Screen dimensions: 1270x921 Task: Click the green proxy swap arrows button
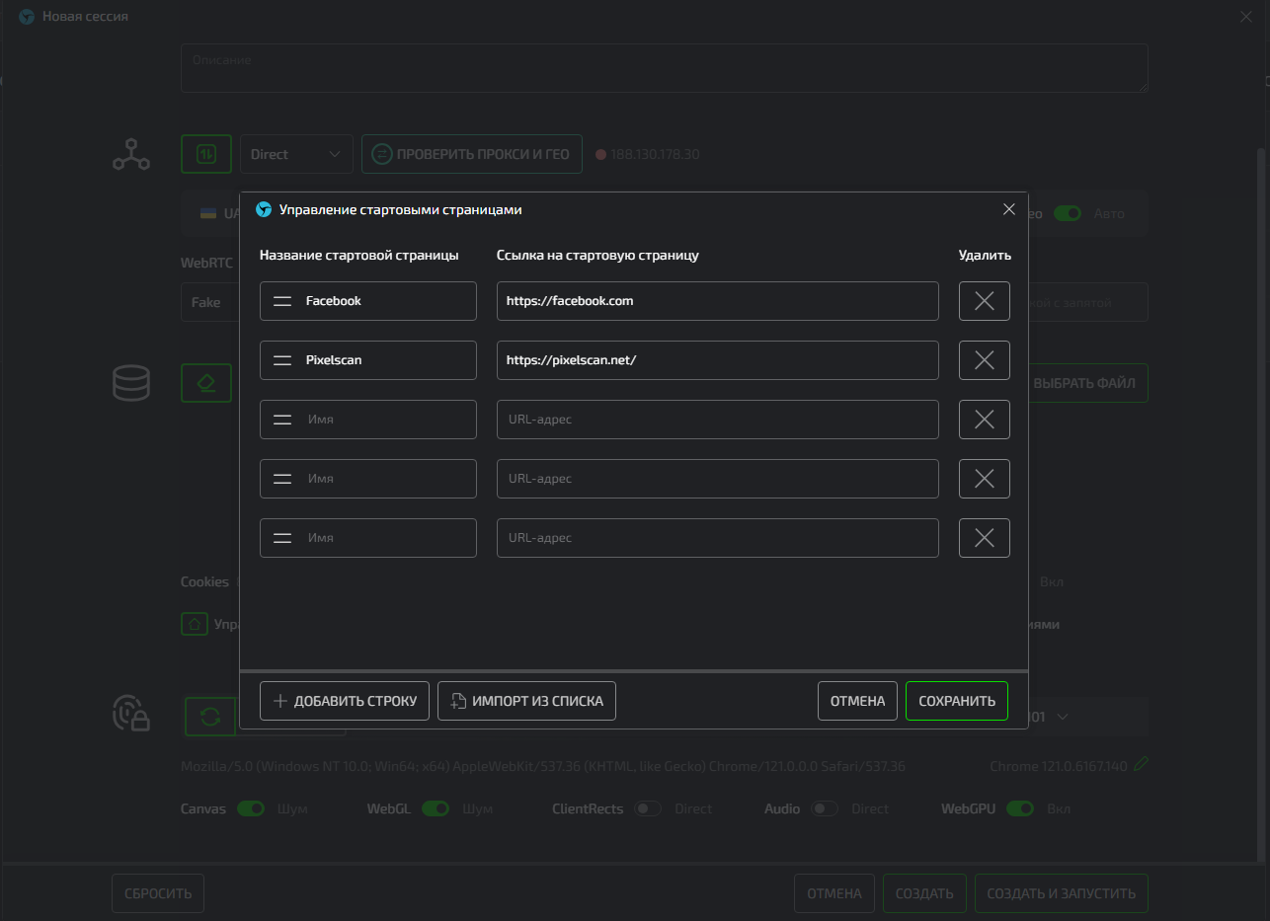point(206,154)
